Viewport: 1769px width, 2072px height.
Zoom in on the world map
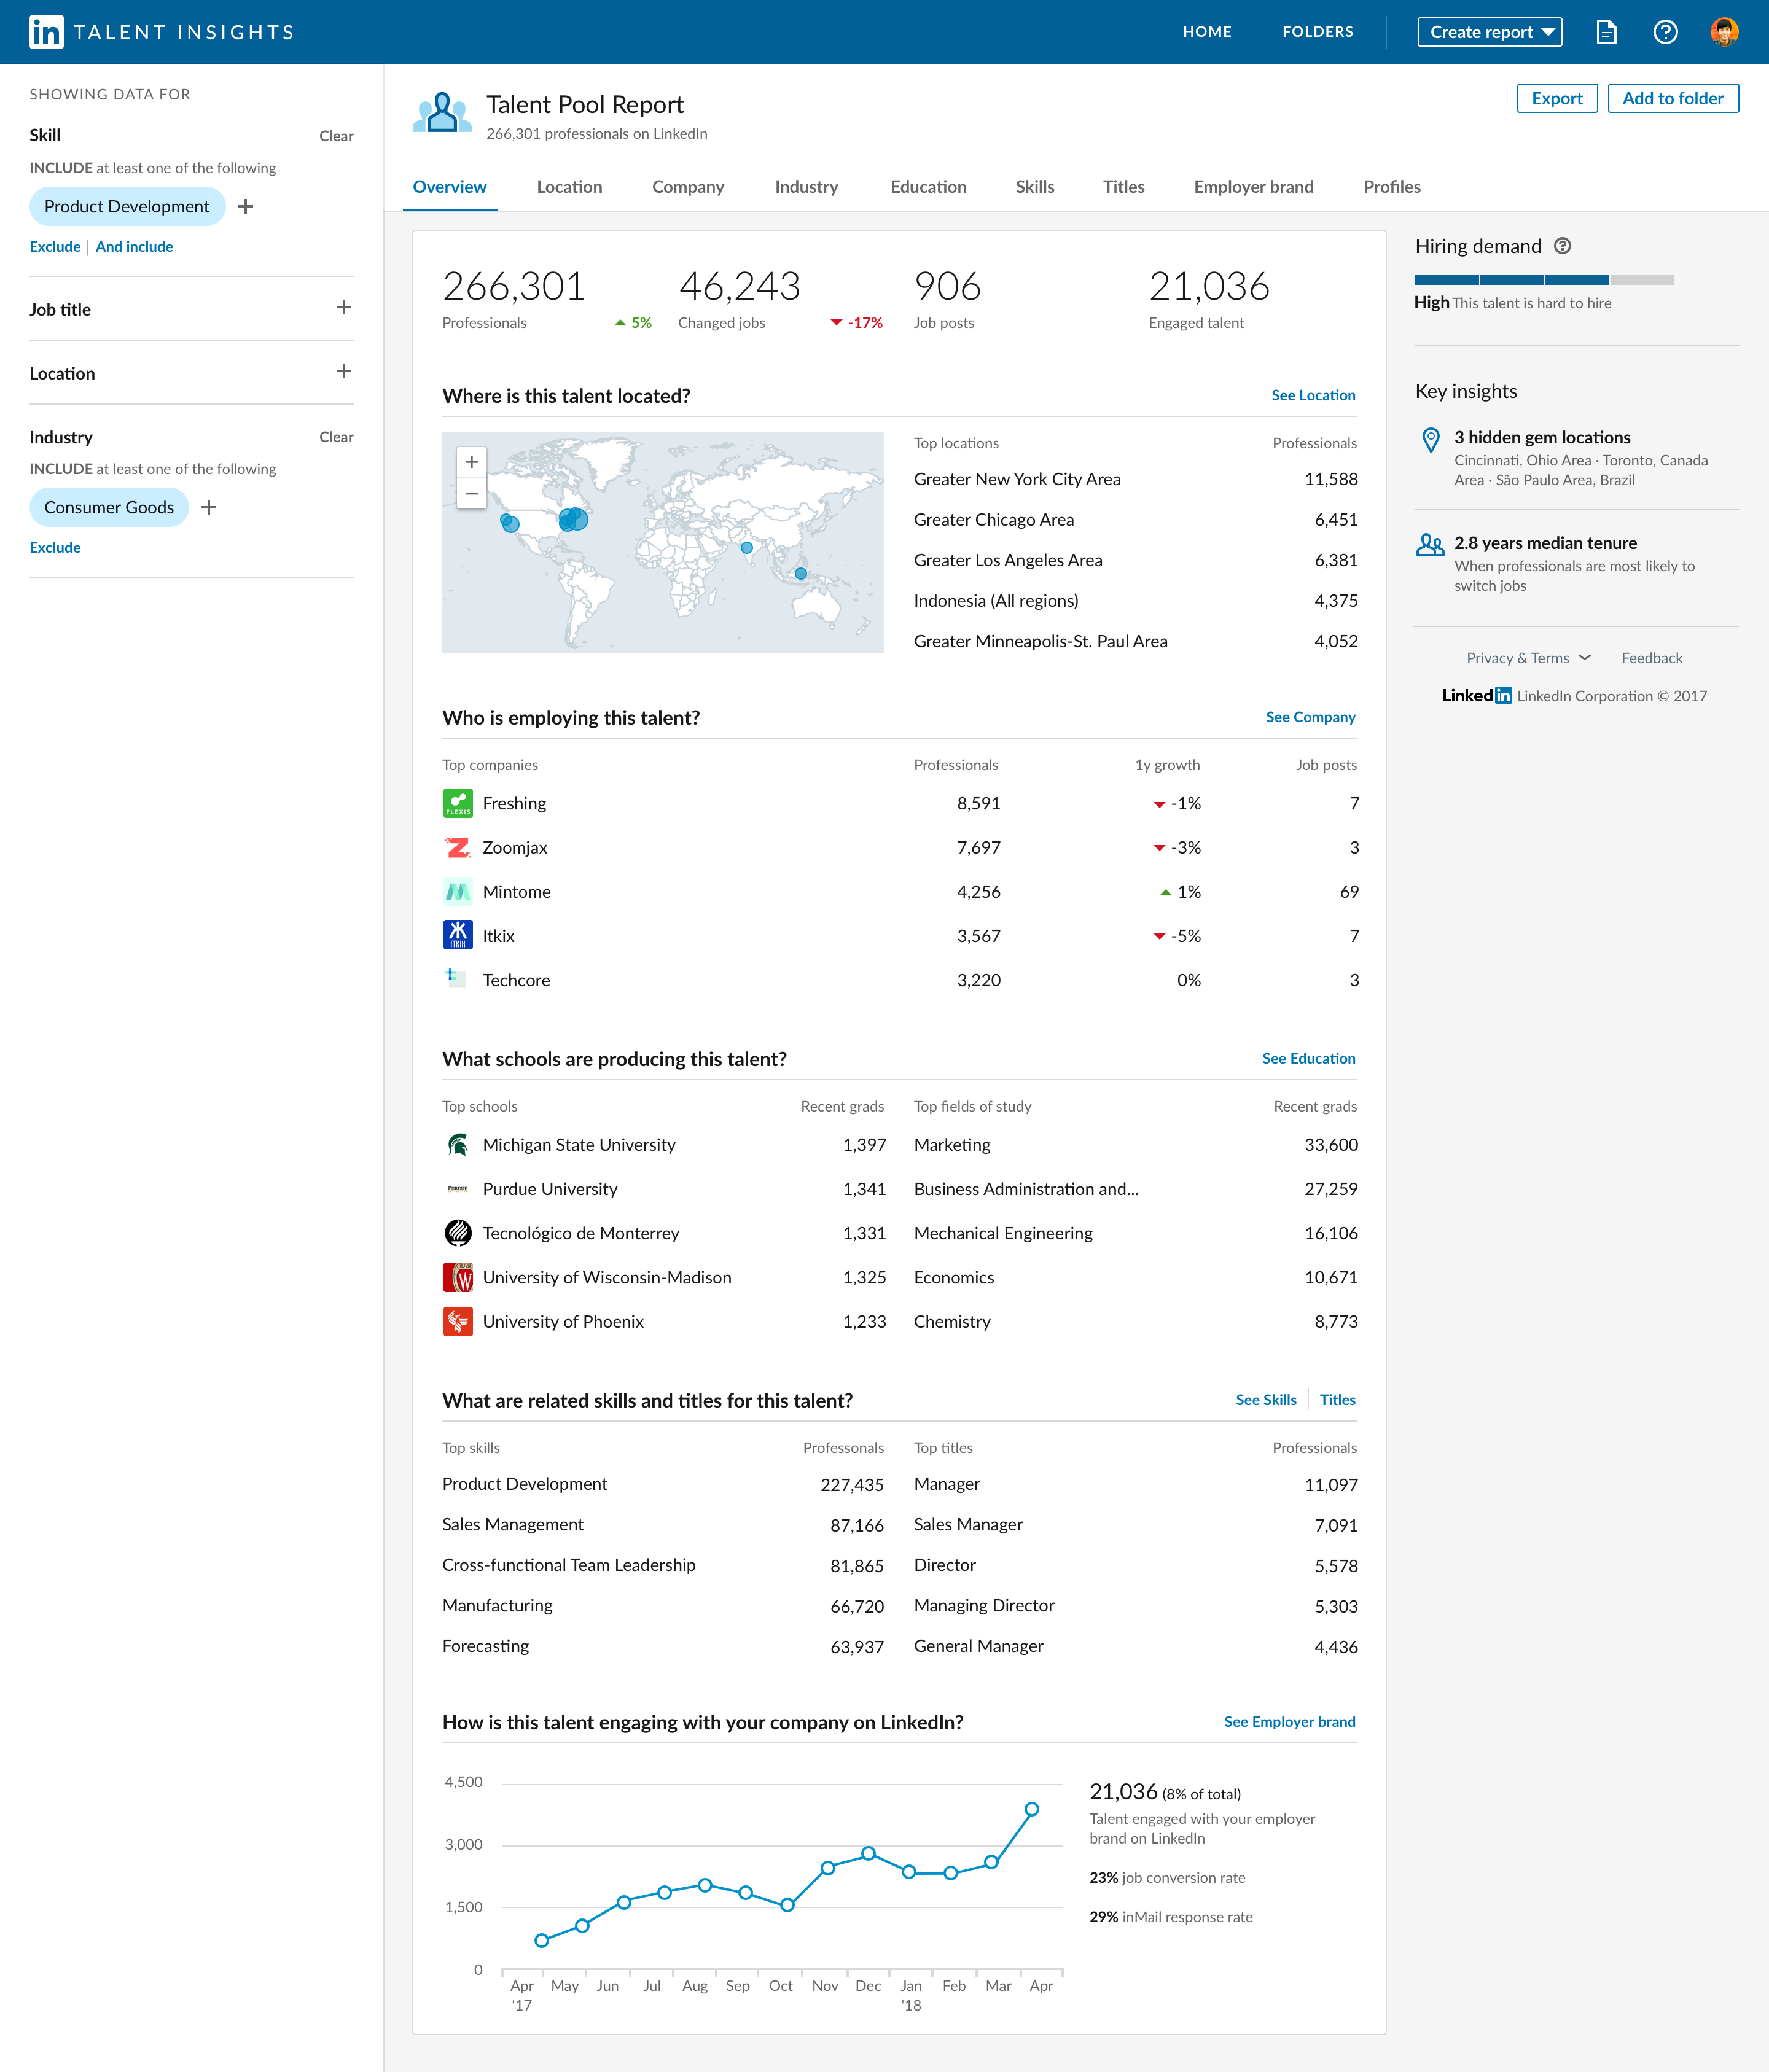[471, 462]
